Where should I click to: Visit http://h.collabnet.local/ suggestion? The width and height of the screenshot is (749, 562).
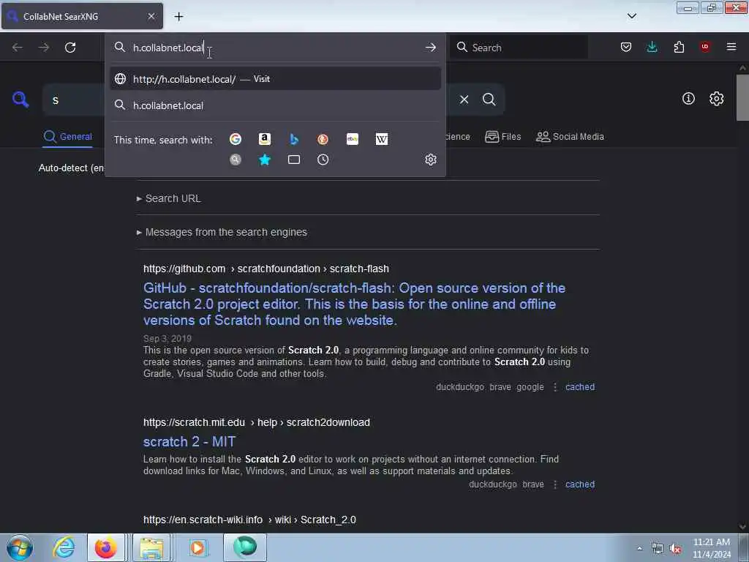pyautogui.click(x=275, y=79)
